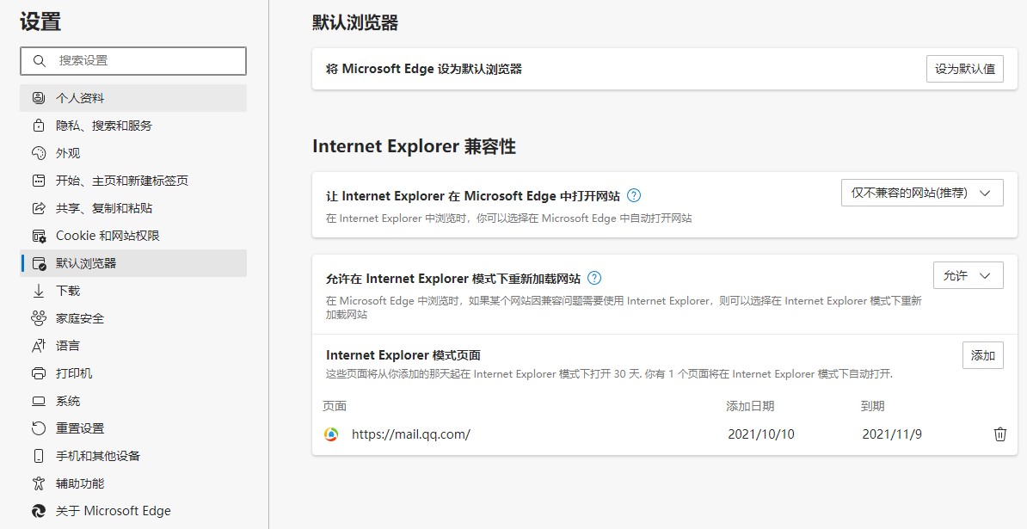
Task: Open 手机和其他设备 settings
Action: [x=133, y=456]
